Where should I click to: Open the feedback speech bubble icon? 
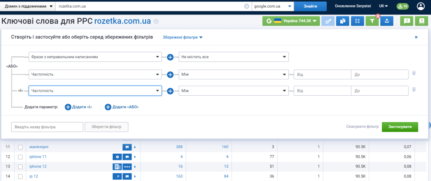click(407, 21)
